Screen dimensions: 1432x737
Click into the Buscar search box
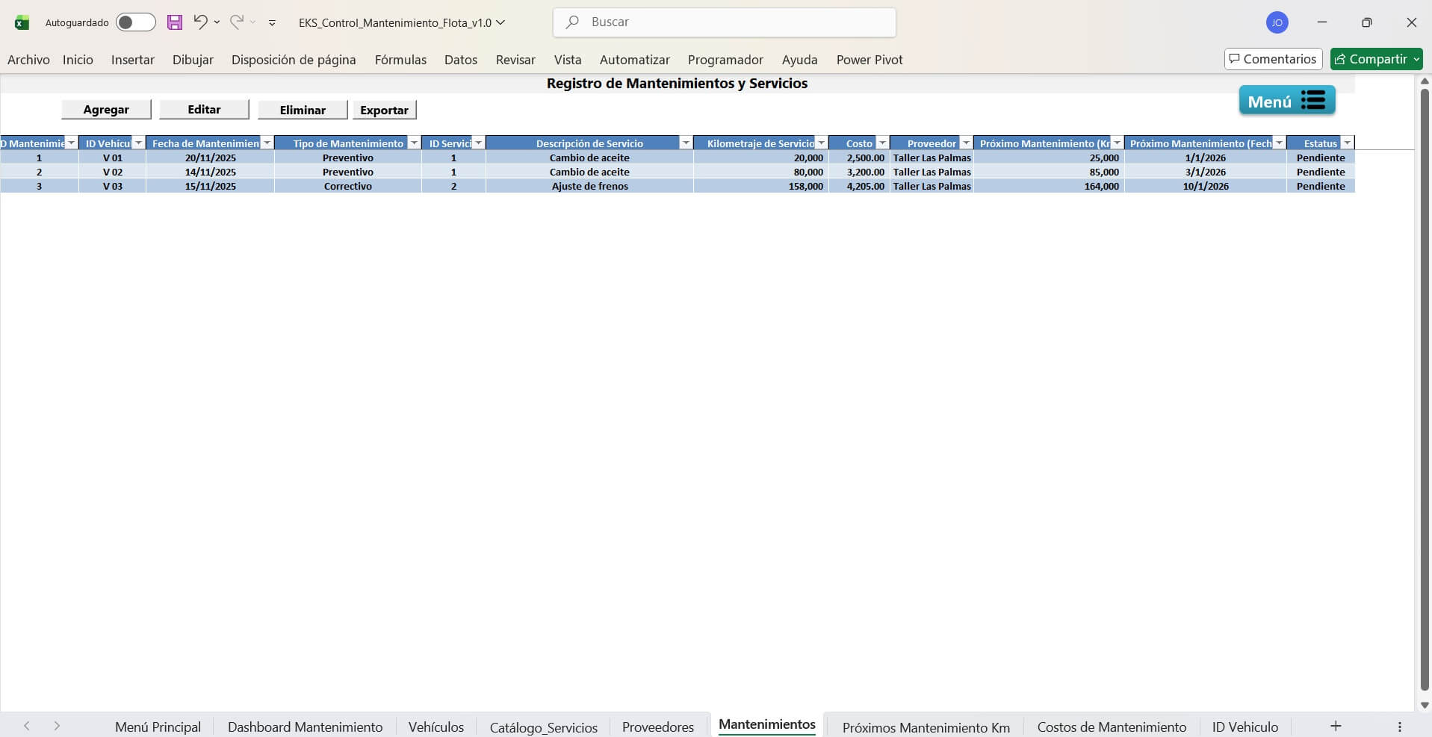pos(725,22)
